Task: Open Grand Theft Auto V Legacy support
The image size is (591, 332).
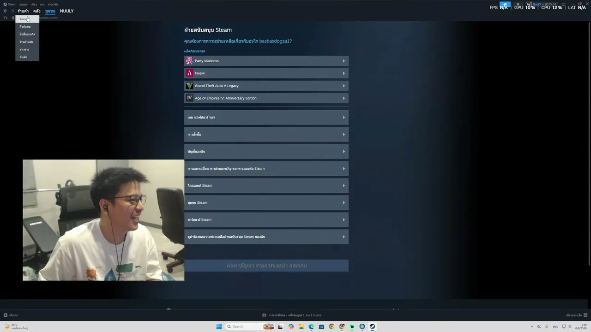Action: [266, 86]
